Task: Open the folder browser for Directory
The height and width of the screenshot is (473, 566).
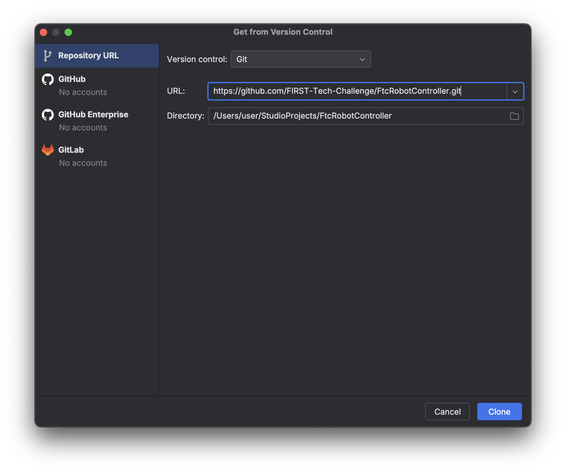Action: pyautogui.click(x=514, y=116)
